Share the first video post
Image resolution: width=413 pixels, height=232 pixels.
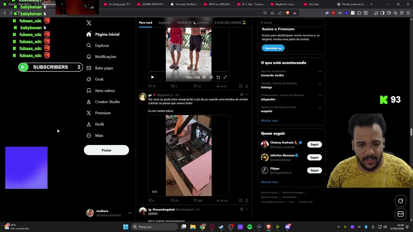point(247,86)
